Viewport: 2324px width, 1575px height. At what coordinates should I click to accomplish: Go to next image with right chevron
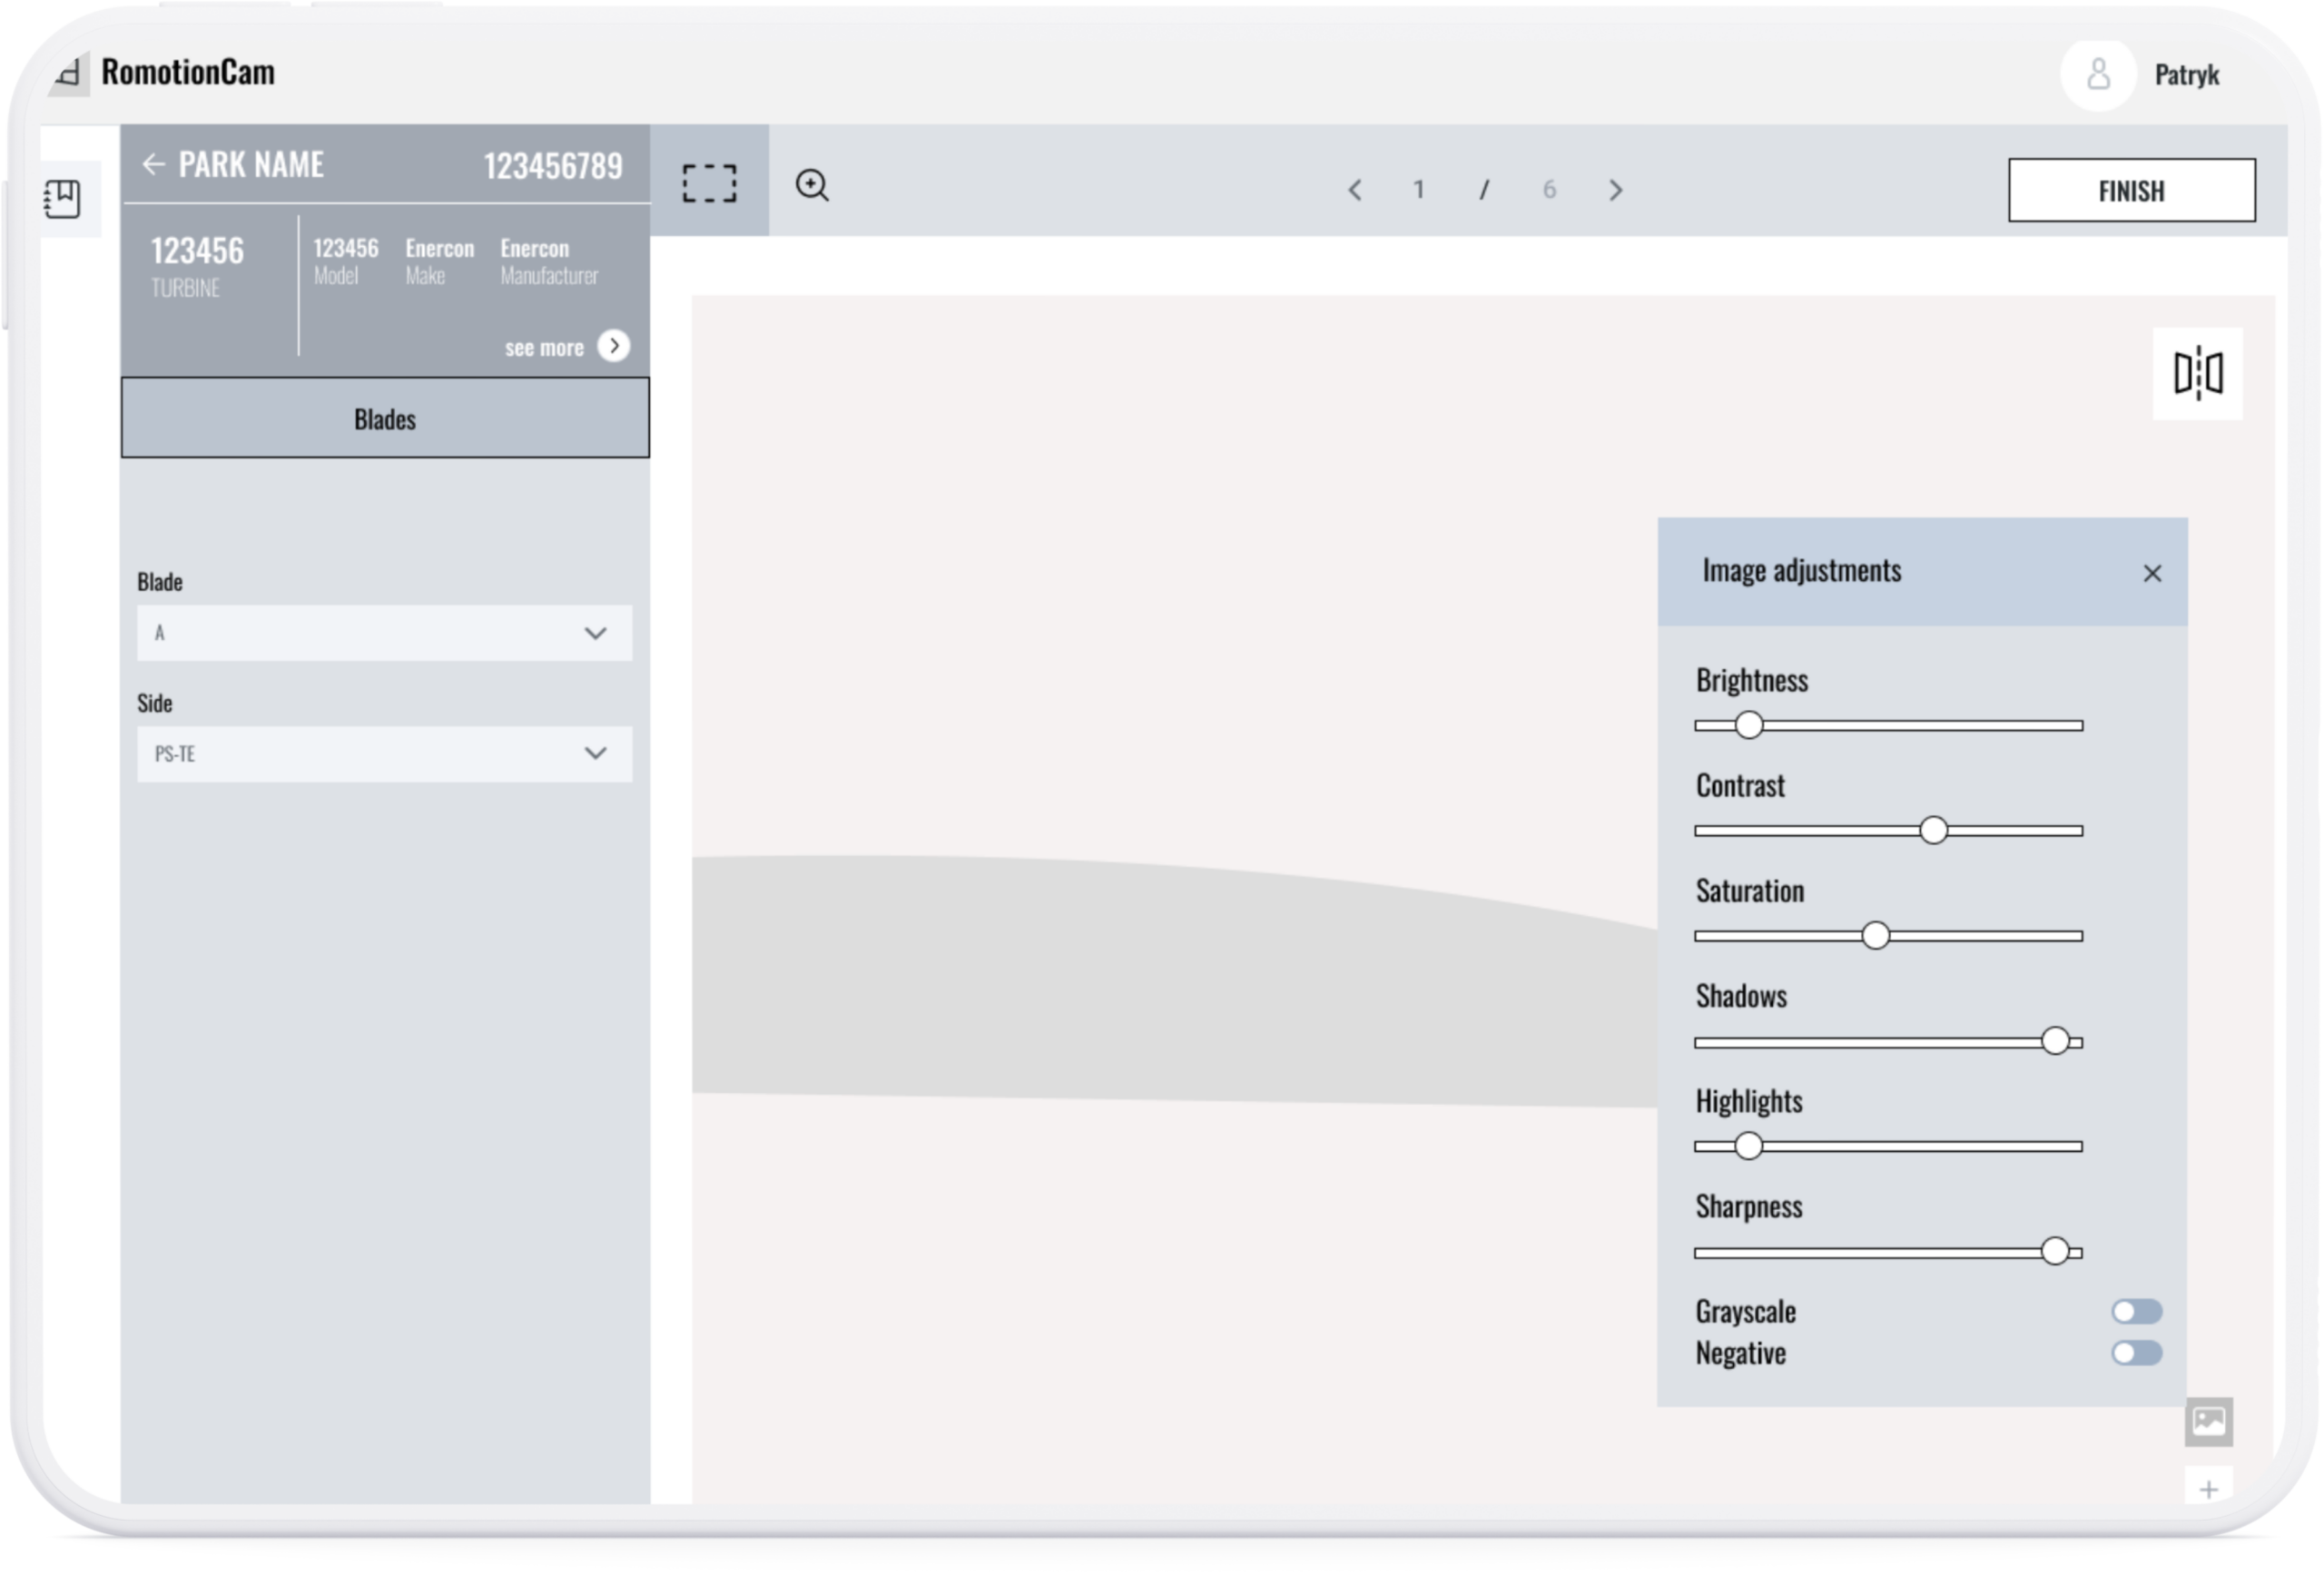(x=1615, y=190)
